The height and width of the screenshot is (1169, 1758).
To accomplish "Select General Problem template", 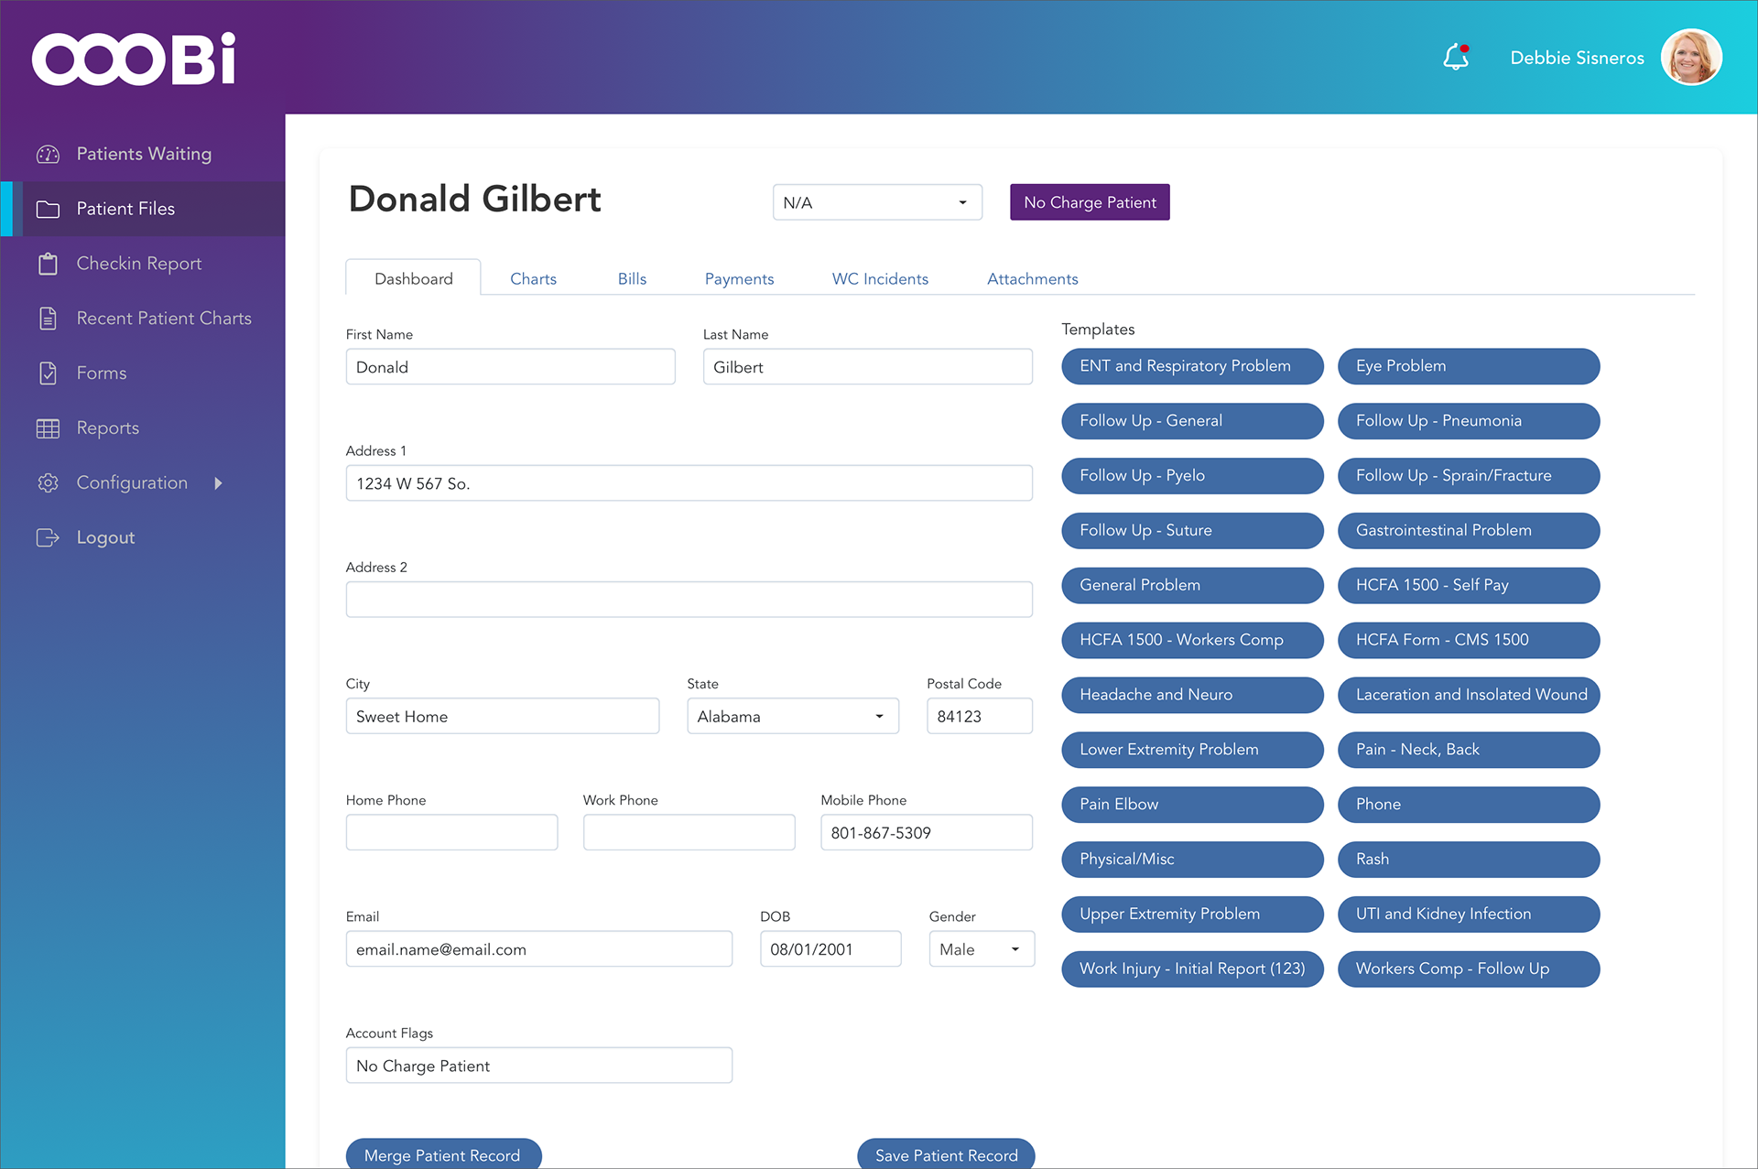I will click(x=1192, y=586).
